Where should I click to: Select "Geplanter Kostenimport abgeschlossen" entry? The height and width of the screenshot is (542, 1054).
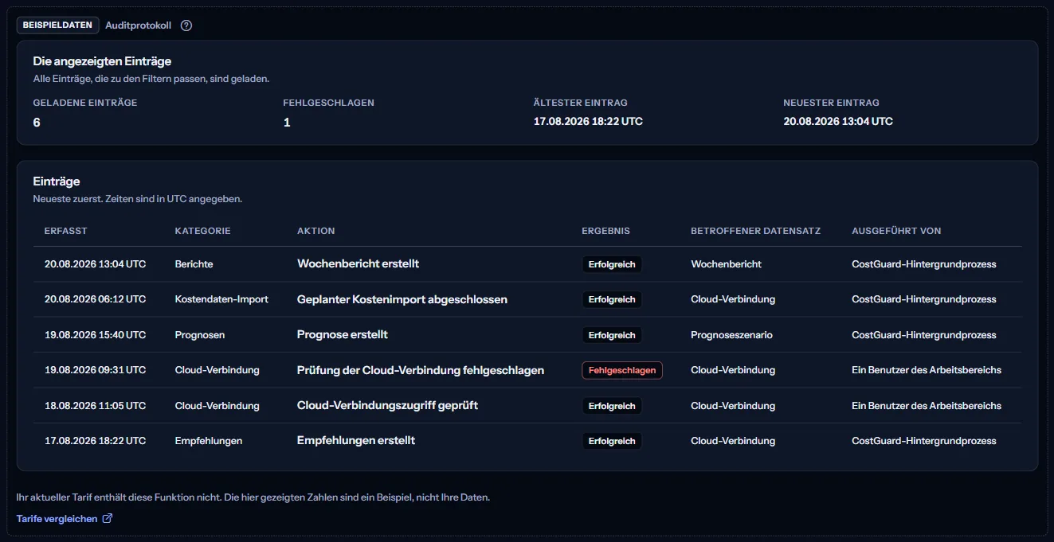coord(402,299)
